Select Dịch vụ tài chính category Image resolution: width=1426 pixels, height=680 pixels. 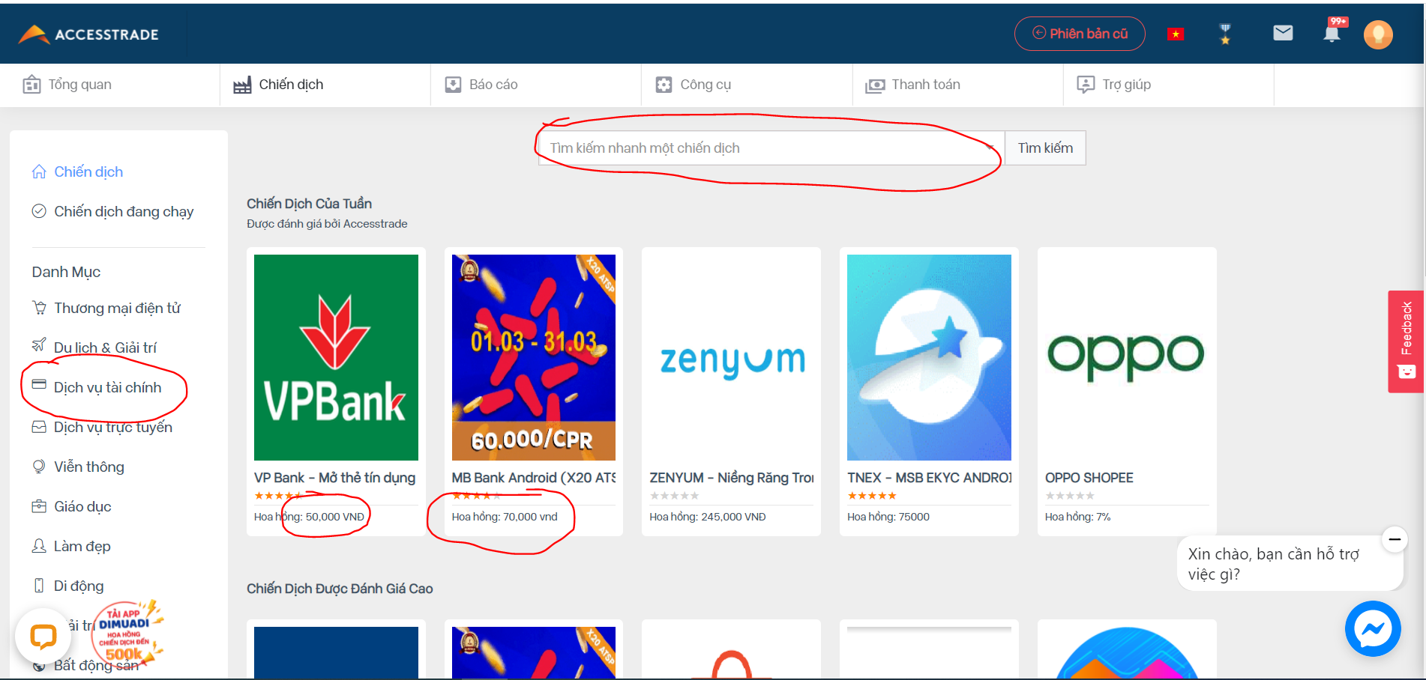107,387
